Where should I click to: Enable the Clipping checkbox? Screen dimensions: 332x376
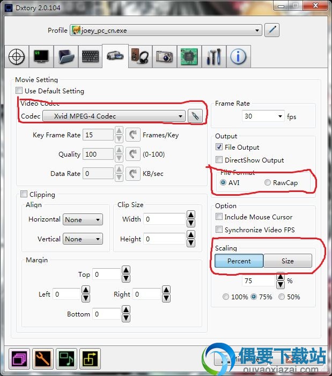[x=24, y=194]
